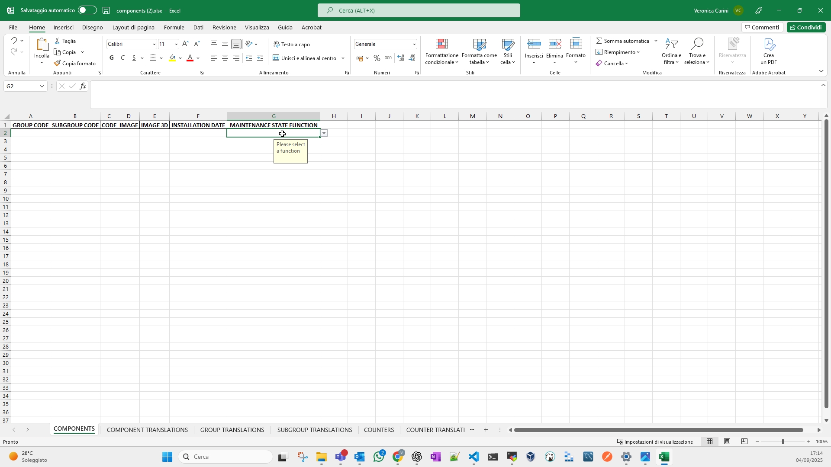Image resolution: width=831 pixels, height=467 pixels.
Task: Open the Commenti panel
Action: [762, 28]
